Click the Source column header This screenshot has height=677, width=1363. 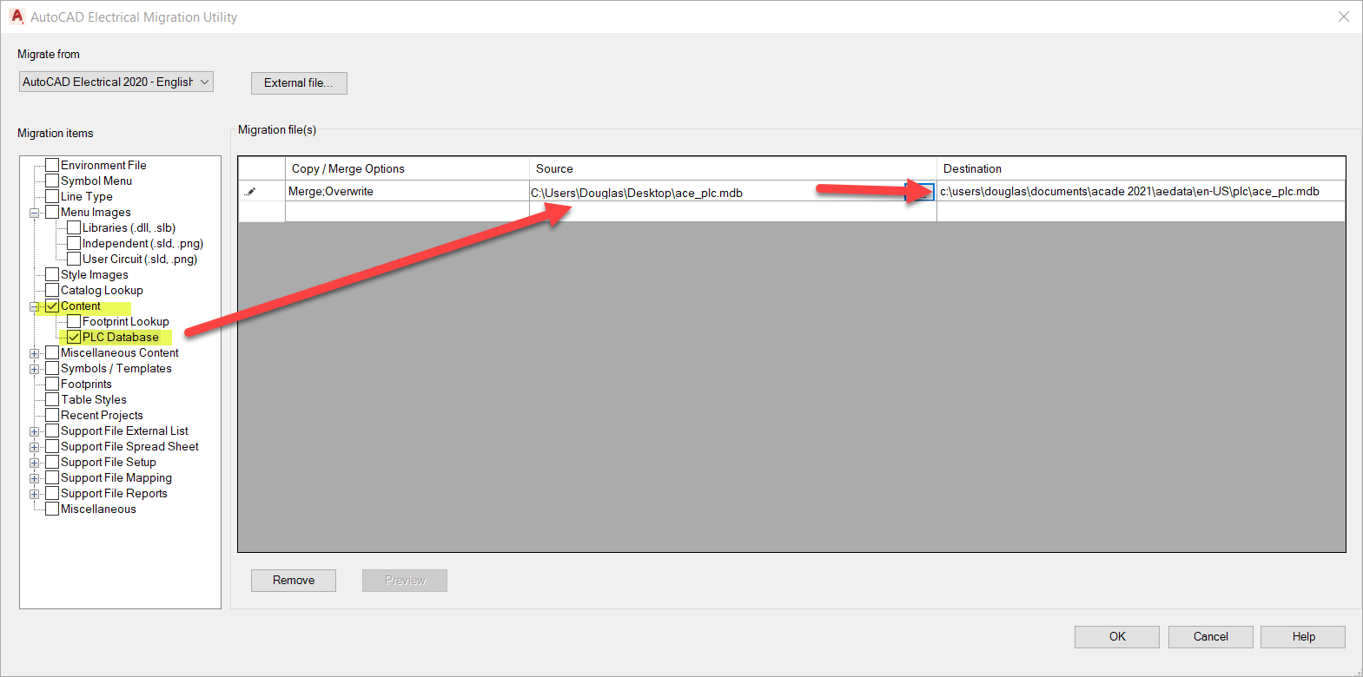tap(733, 168)
